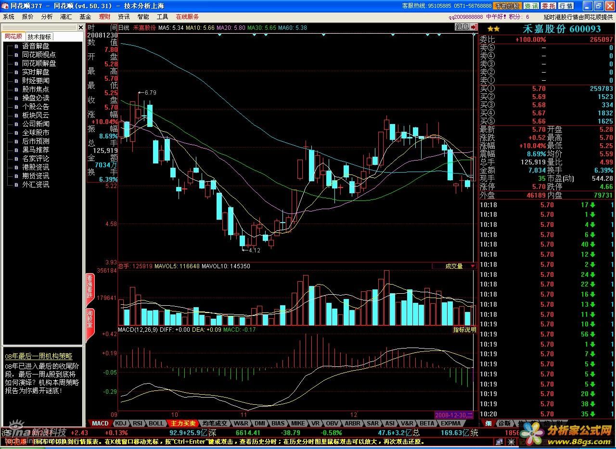Image resolution: width=616 pixels, height=449 pixels.
Task: Select the 诊断 tab below the trade list
Action: tap(504, 424)
